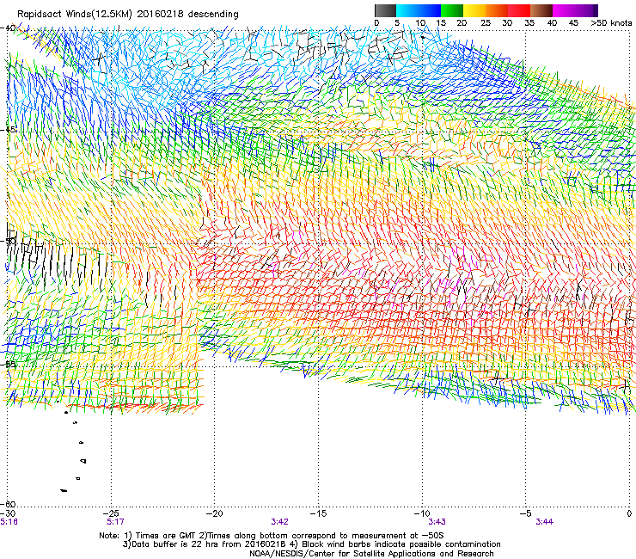This screenshot has width=636, height=559.
Task: Click the latitude axis label '-60'
Action: [x=8, y=504]
